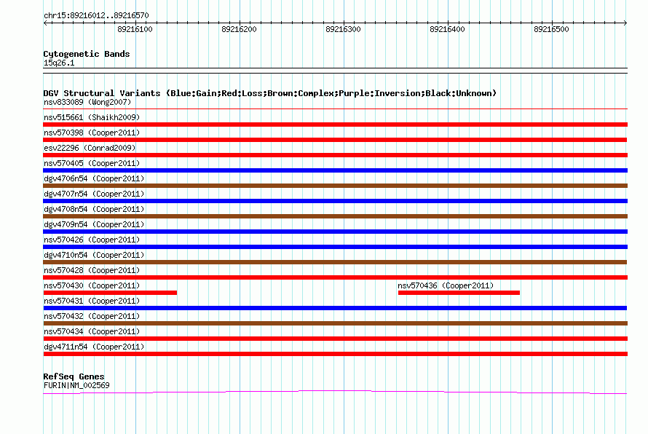The image size is (648, 434).
Task: Select the thin red nsv833089 variant line
Action: click(x=335, y=108)
